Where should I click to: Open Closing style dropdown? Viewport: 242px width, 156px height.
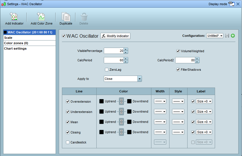[178, 132]
